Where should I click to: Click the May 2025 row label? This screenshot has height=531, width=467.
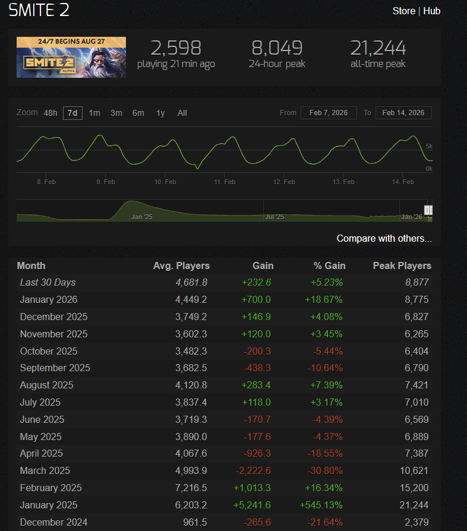point(40,437)
